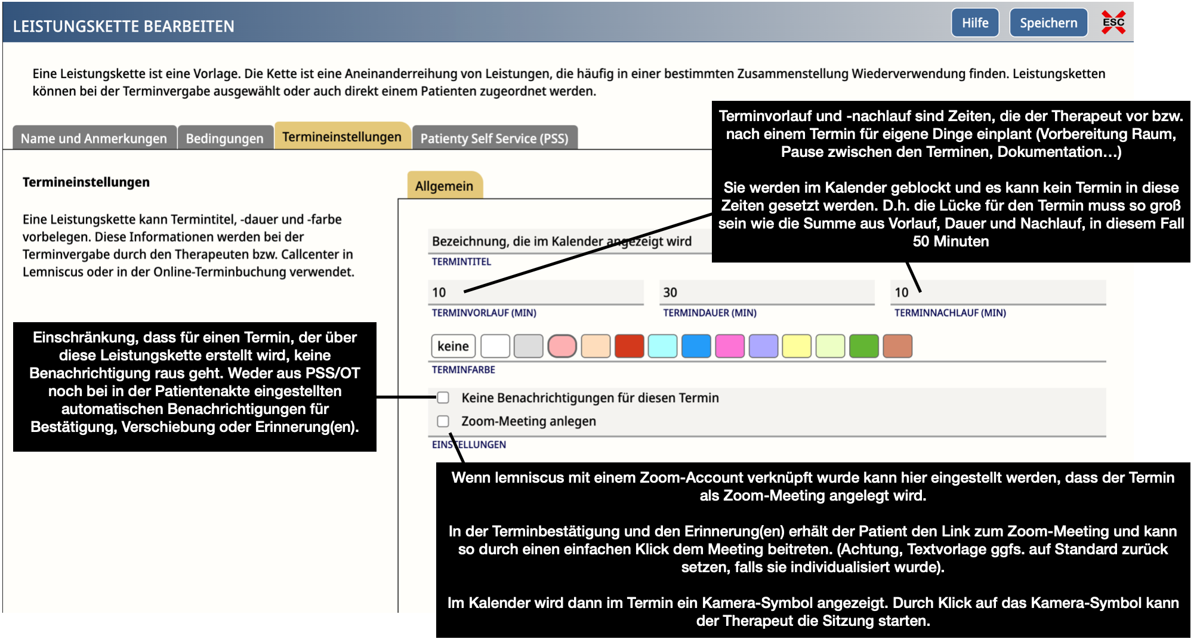This screenshot has height=642, width=1197.
Task: Pick the cyan color swatch
Action: 662,346
